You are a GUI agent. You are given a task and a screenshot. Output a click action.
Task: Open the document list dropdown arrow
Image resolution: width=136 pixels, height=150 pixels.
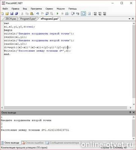(130, 19)
